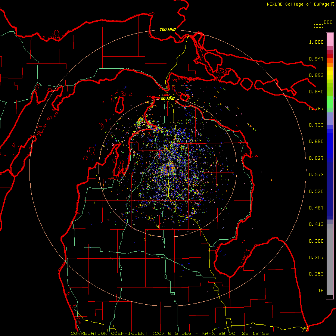Viewport: 336px width, 336px height.
Task: Click the 20 OCT 25 12:55 timestamp
Action: click(x=244, y=333)
